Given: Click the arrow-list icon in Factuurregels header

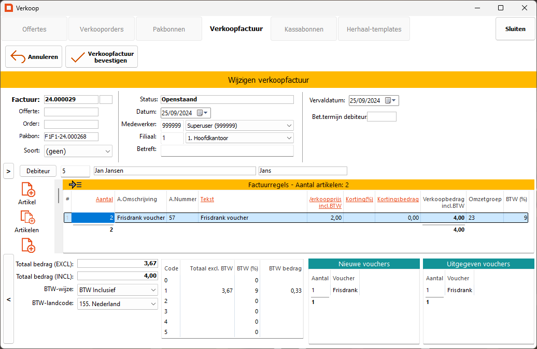Looking at the screenshot, I should (x=75, y=185).
